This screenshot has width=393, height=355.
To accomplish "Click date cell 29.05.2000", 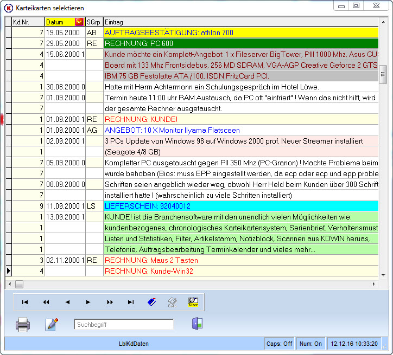I will point(65,43).
